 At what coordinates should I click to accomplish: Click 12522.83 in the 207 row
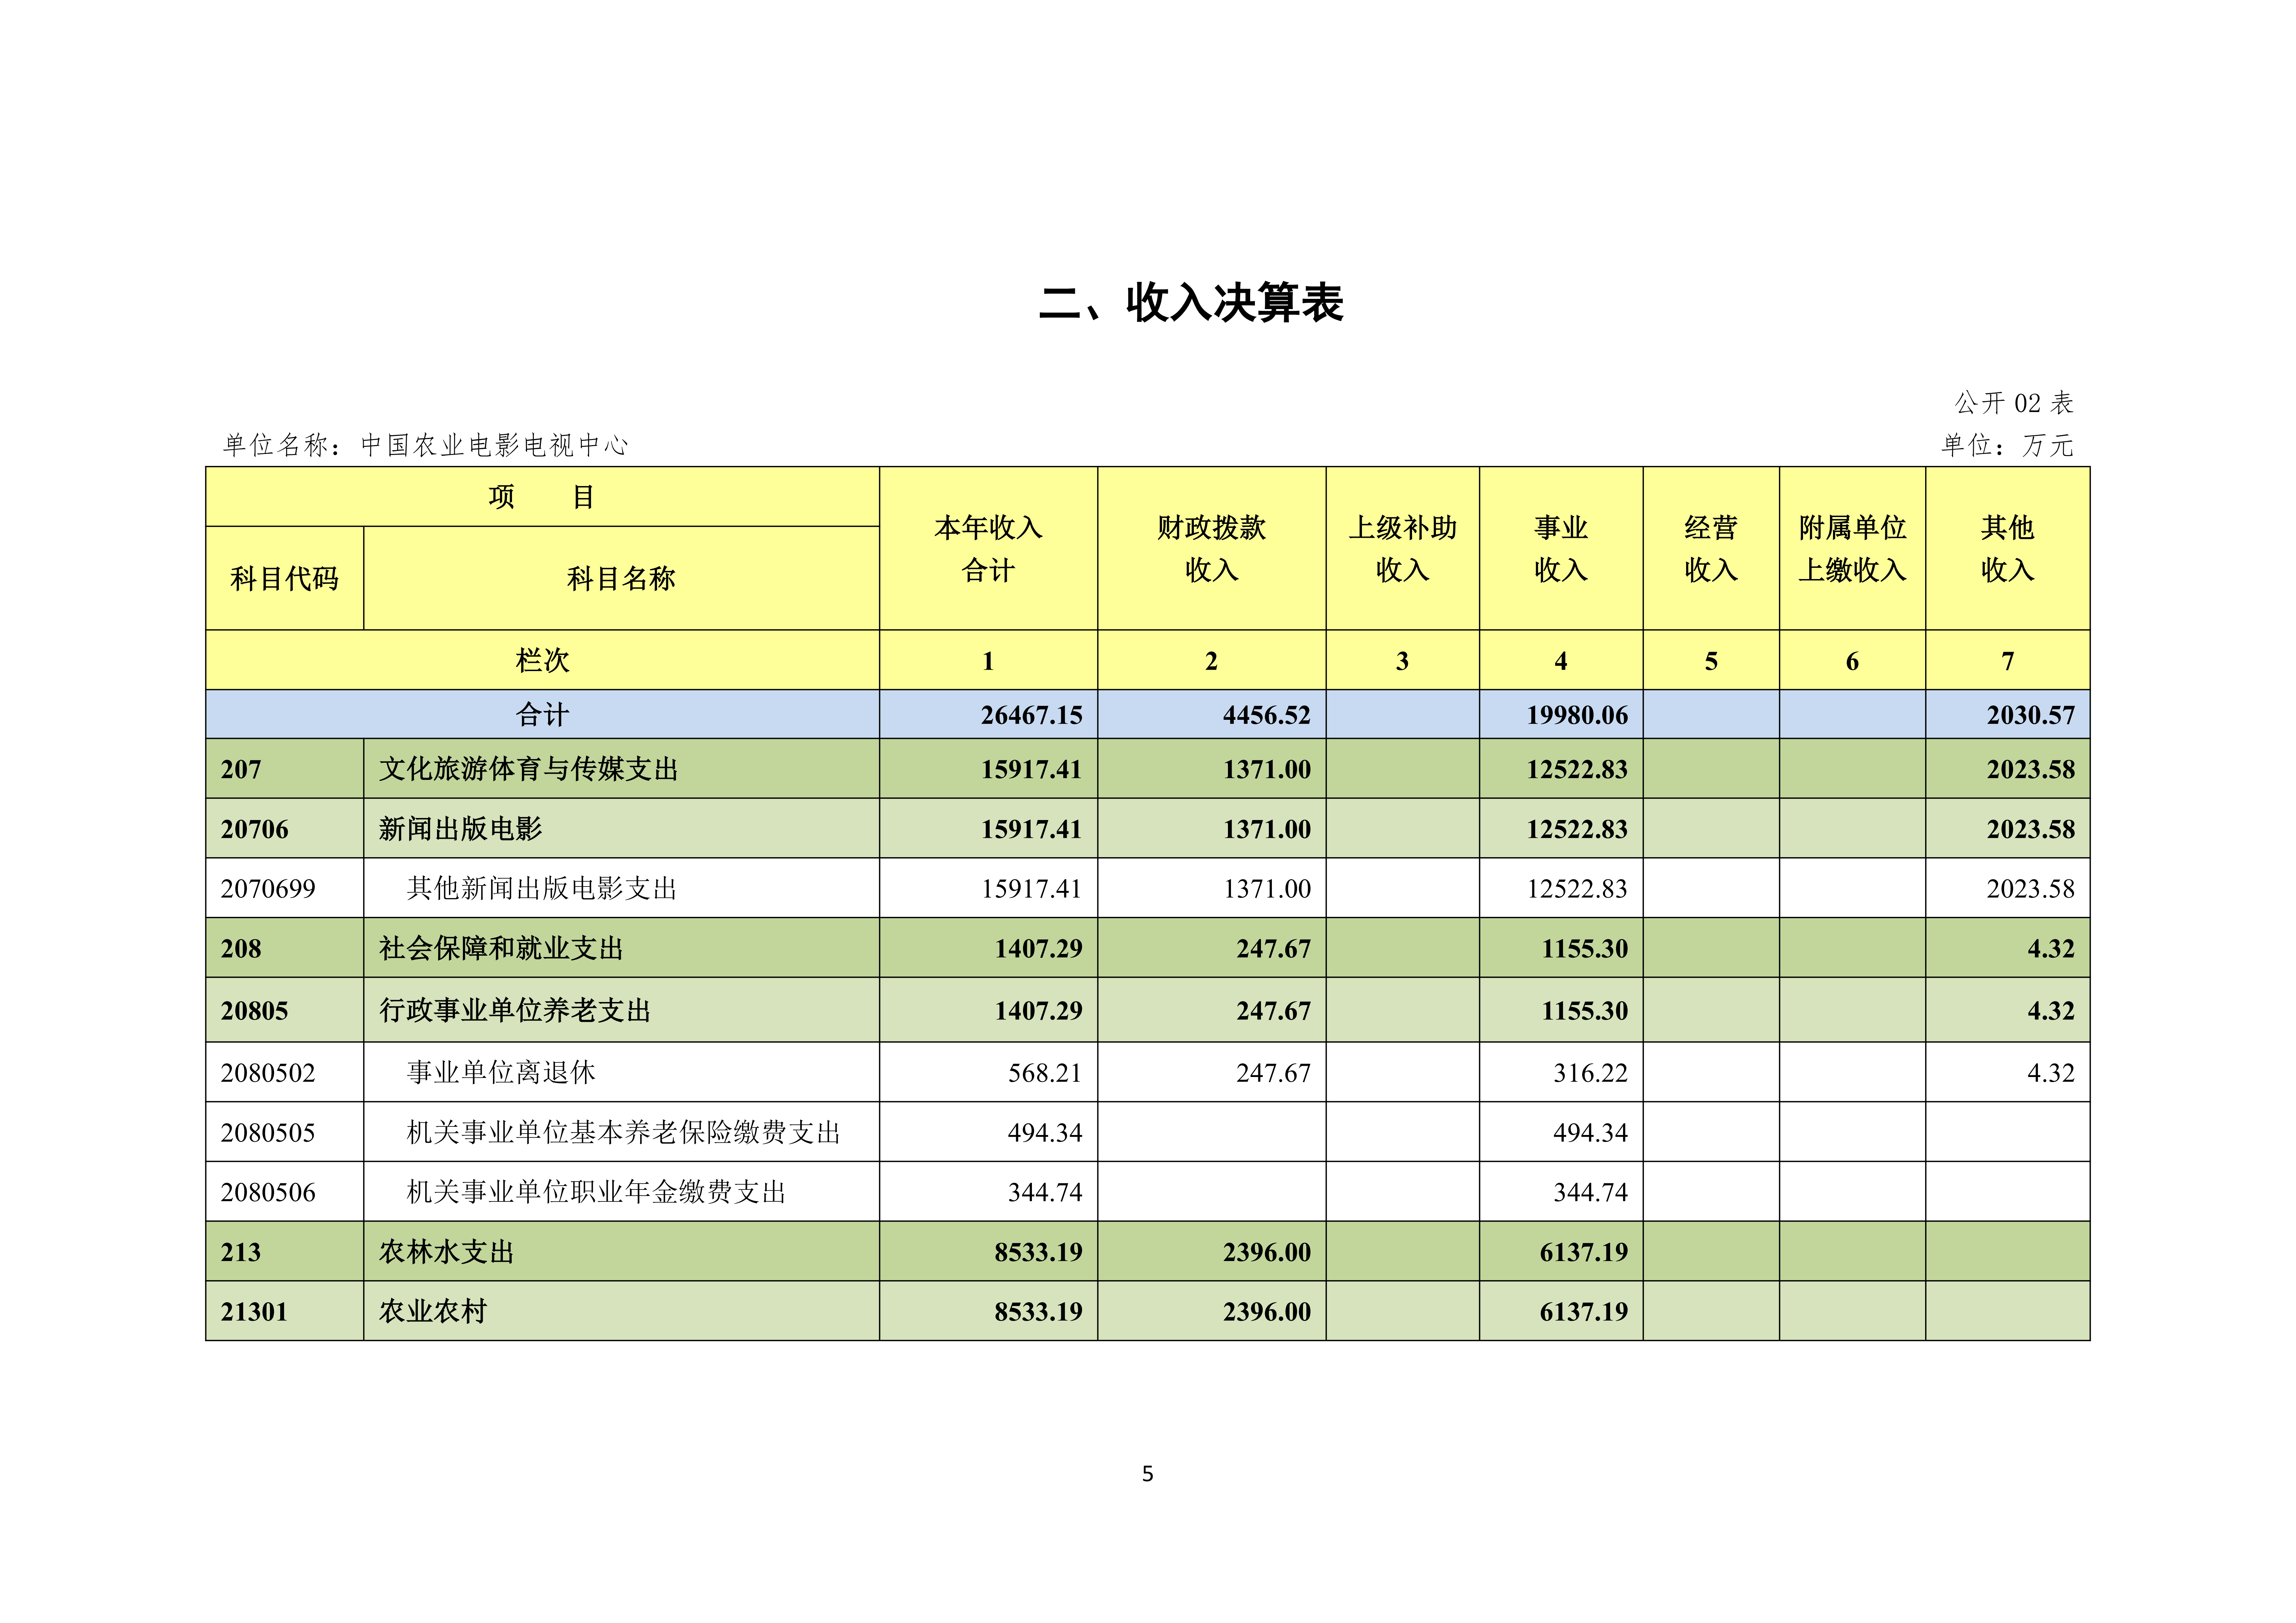click(1577, 769)
